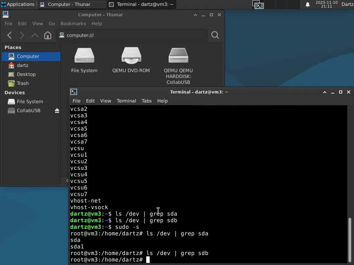Open Trash in Places sidebar
354x265 pixels.
[31, 84]
